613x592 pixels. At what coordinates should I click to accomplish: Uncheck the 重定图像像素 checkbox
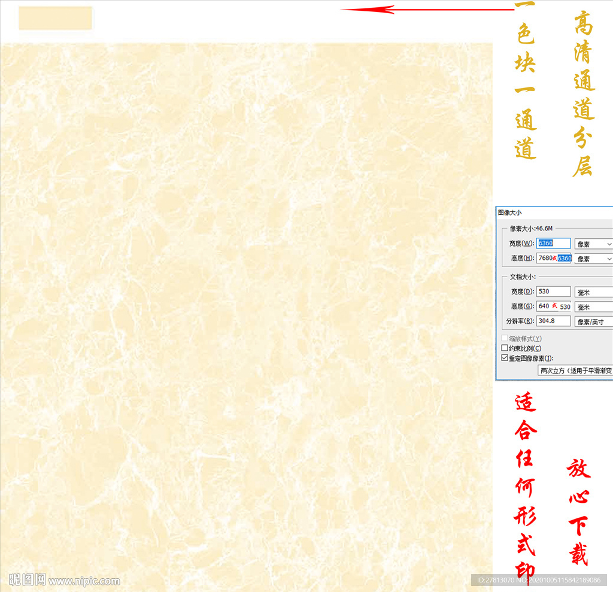tap(505, 358)
